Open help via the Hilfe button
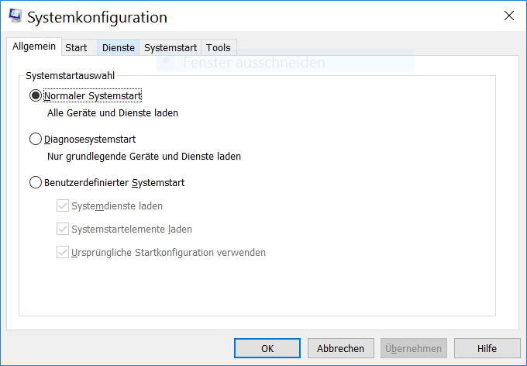 click(487, 348)
